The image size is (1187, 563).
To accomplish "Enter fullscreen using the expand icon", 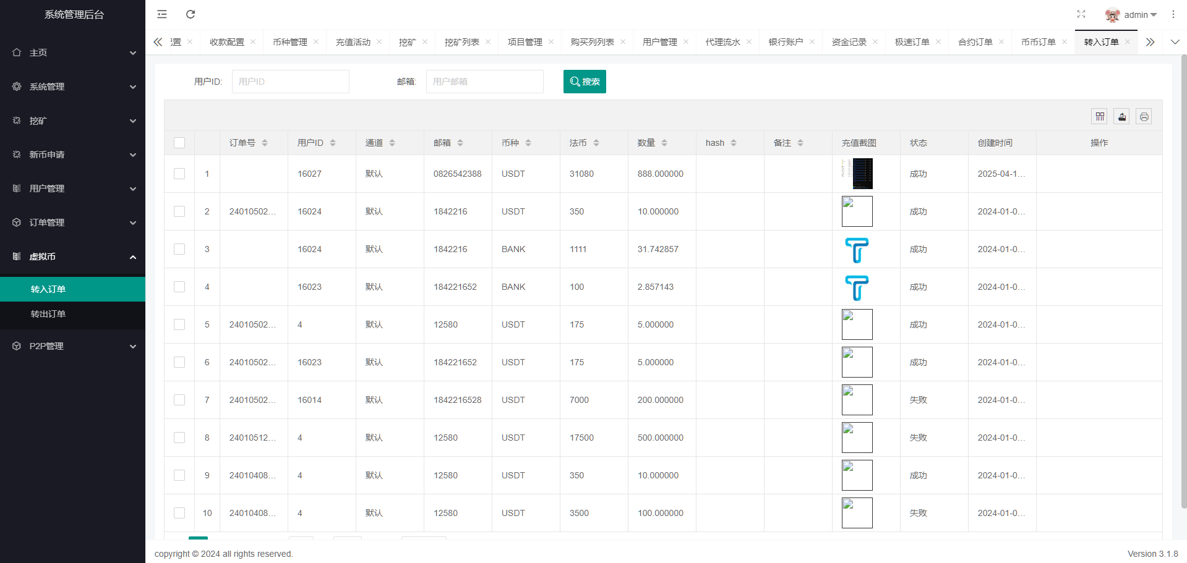I will (x=1081, y=14).
